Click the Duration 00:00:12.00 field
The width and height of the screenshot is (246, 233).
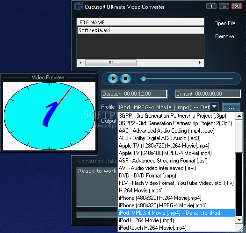pyautogui.click(x=134, y=94)
